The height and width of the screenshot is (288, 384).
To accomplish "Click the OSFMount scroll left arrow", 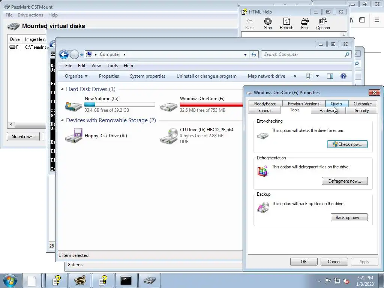I will (11, 124).
